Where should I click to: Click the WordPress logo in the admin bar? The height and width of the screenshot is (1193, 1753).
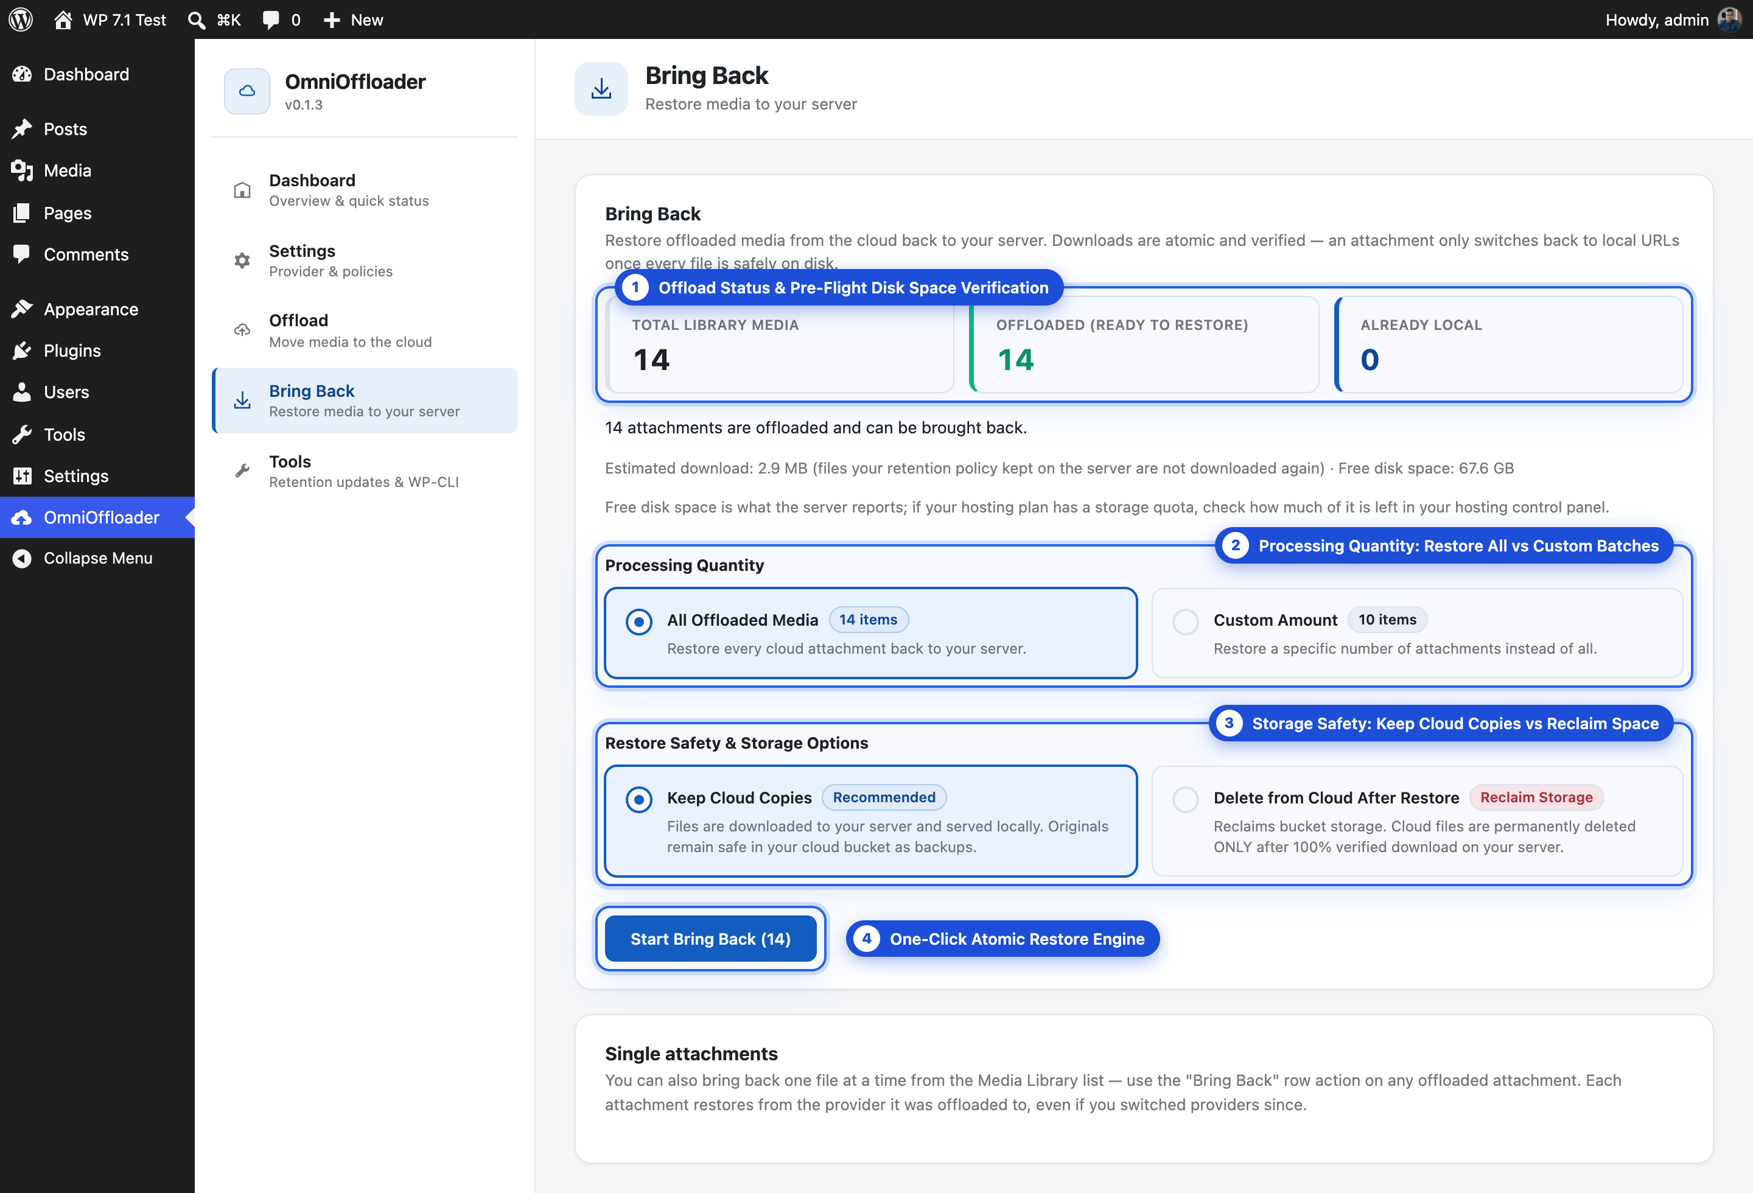click(x=21, y=19)
